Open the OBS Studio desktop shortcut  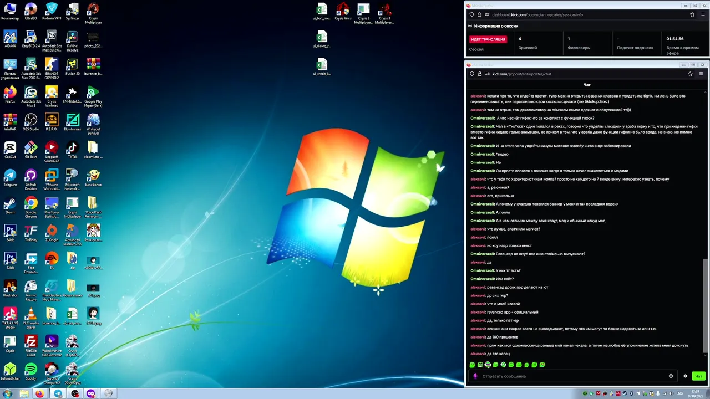point(31,122)
